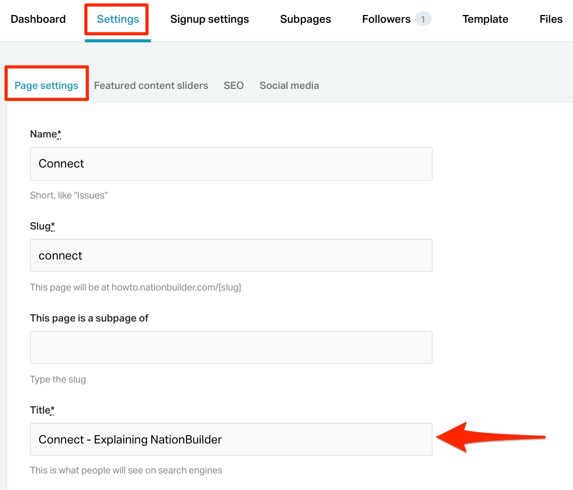Switch to the SEO sub-tab
Screen dimensions: 573x490
234,85
